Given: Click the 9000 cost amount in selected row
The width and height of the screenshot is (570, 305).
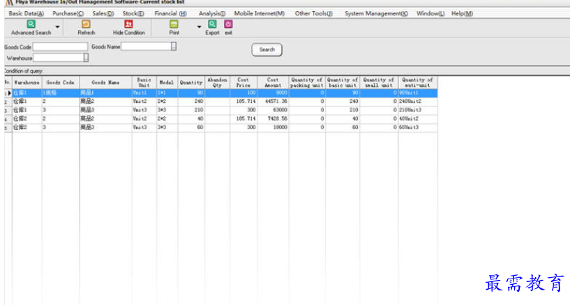Looking at the screenshot, I should [x=273, y=93].
